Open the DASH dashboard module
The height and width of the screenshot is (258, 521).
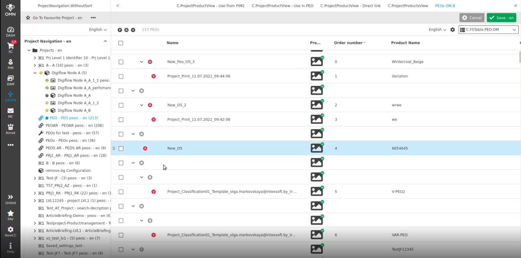tap(10, 31)
